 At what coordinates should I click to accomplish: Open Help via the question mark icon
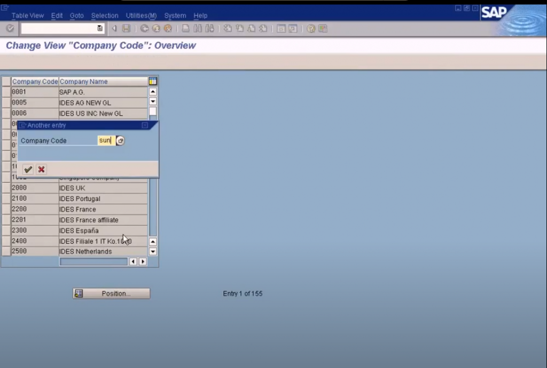pos(311,29)
